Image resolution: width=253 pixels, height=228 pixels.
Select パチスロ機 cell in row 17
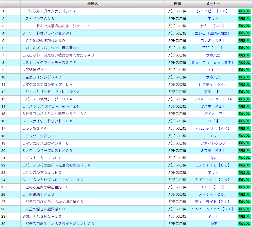tap(177, 128)
